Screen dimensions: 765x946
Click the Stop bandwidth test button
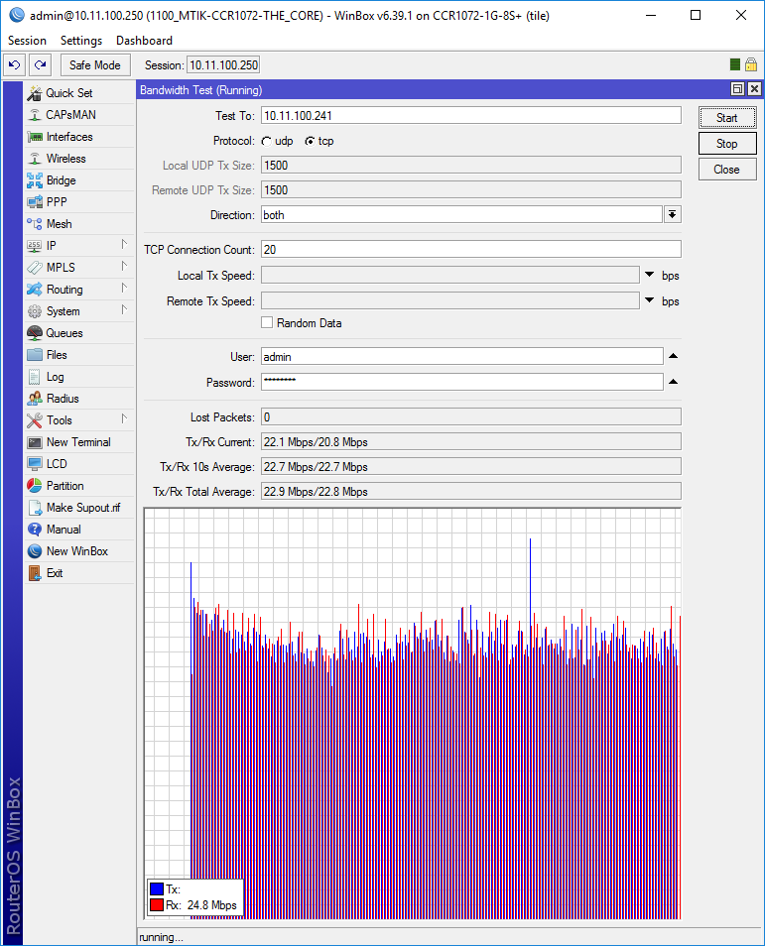727,144
